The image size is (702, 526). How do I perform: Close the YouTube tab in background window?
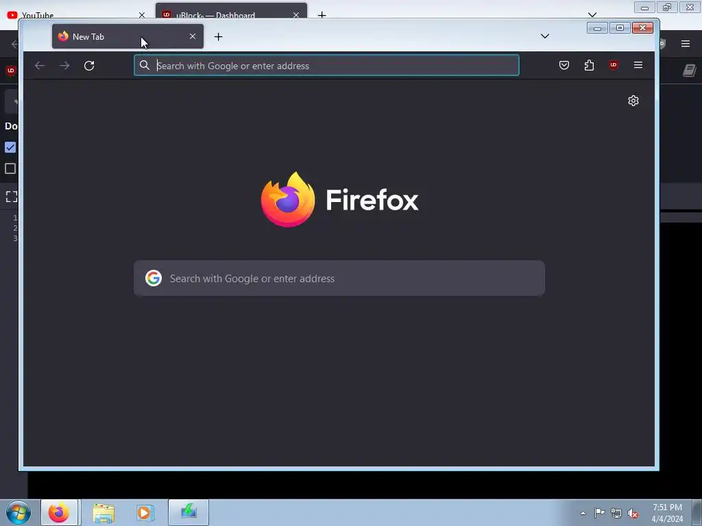[142, 15]
